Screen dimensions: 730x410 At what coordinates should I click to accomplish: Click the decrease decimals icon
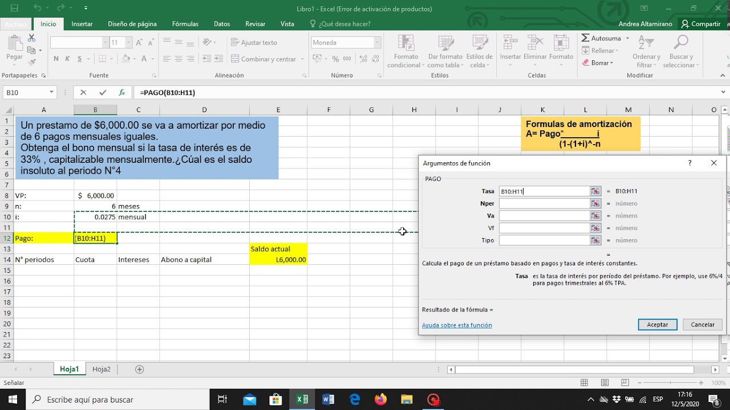click(x=376, y=59)
